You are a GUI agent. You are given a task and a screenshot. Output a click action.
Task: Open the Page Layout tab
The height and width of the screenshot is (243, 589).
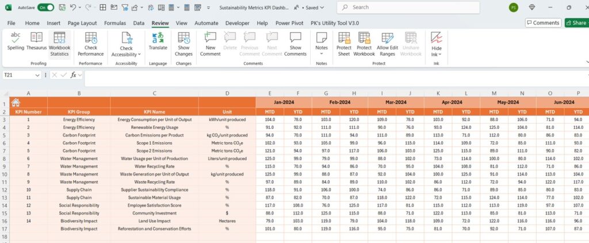pyautogui.click(x=82, y=23)
